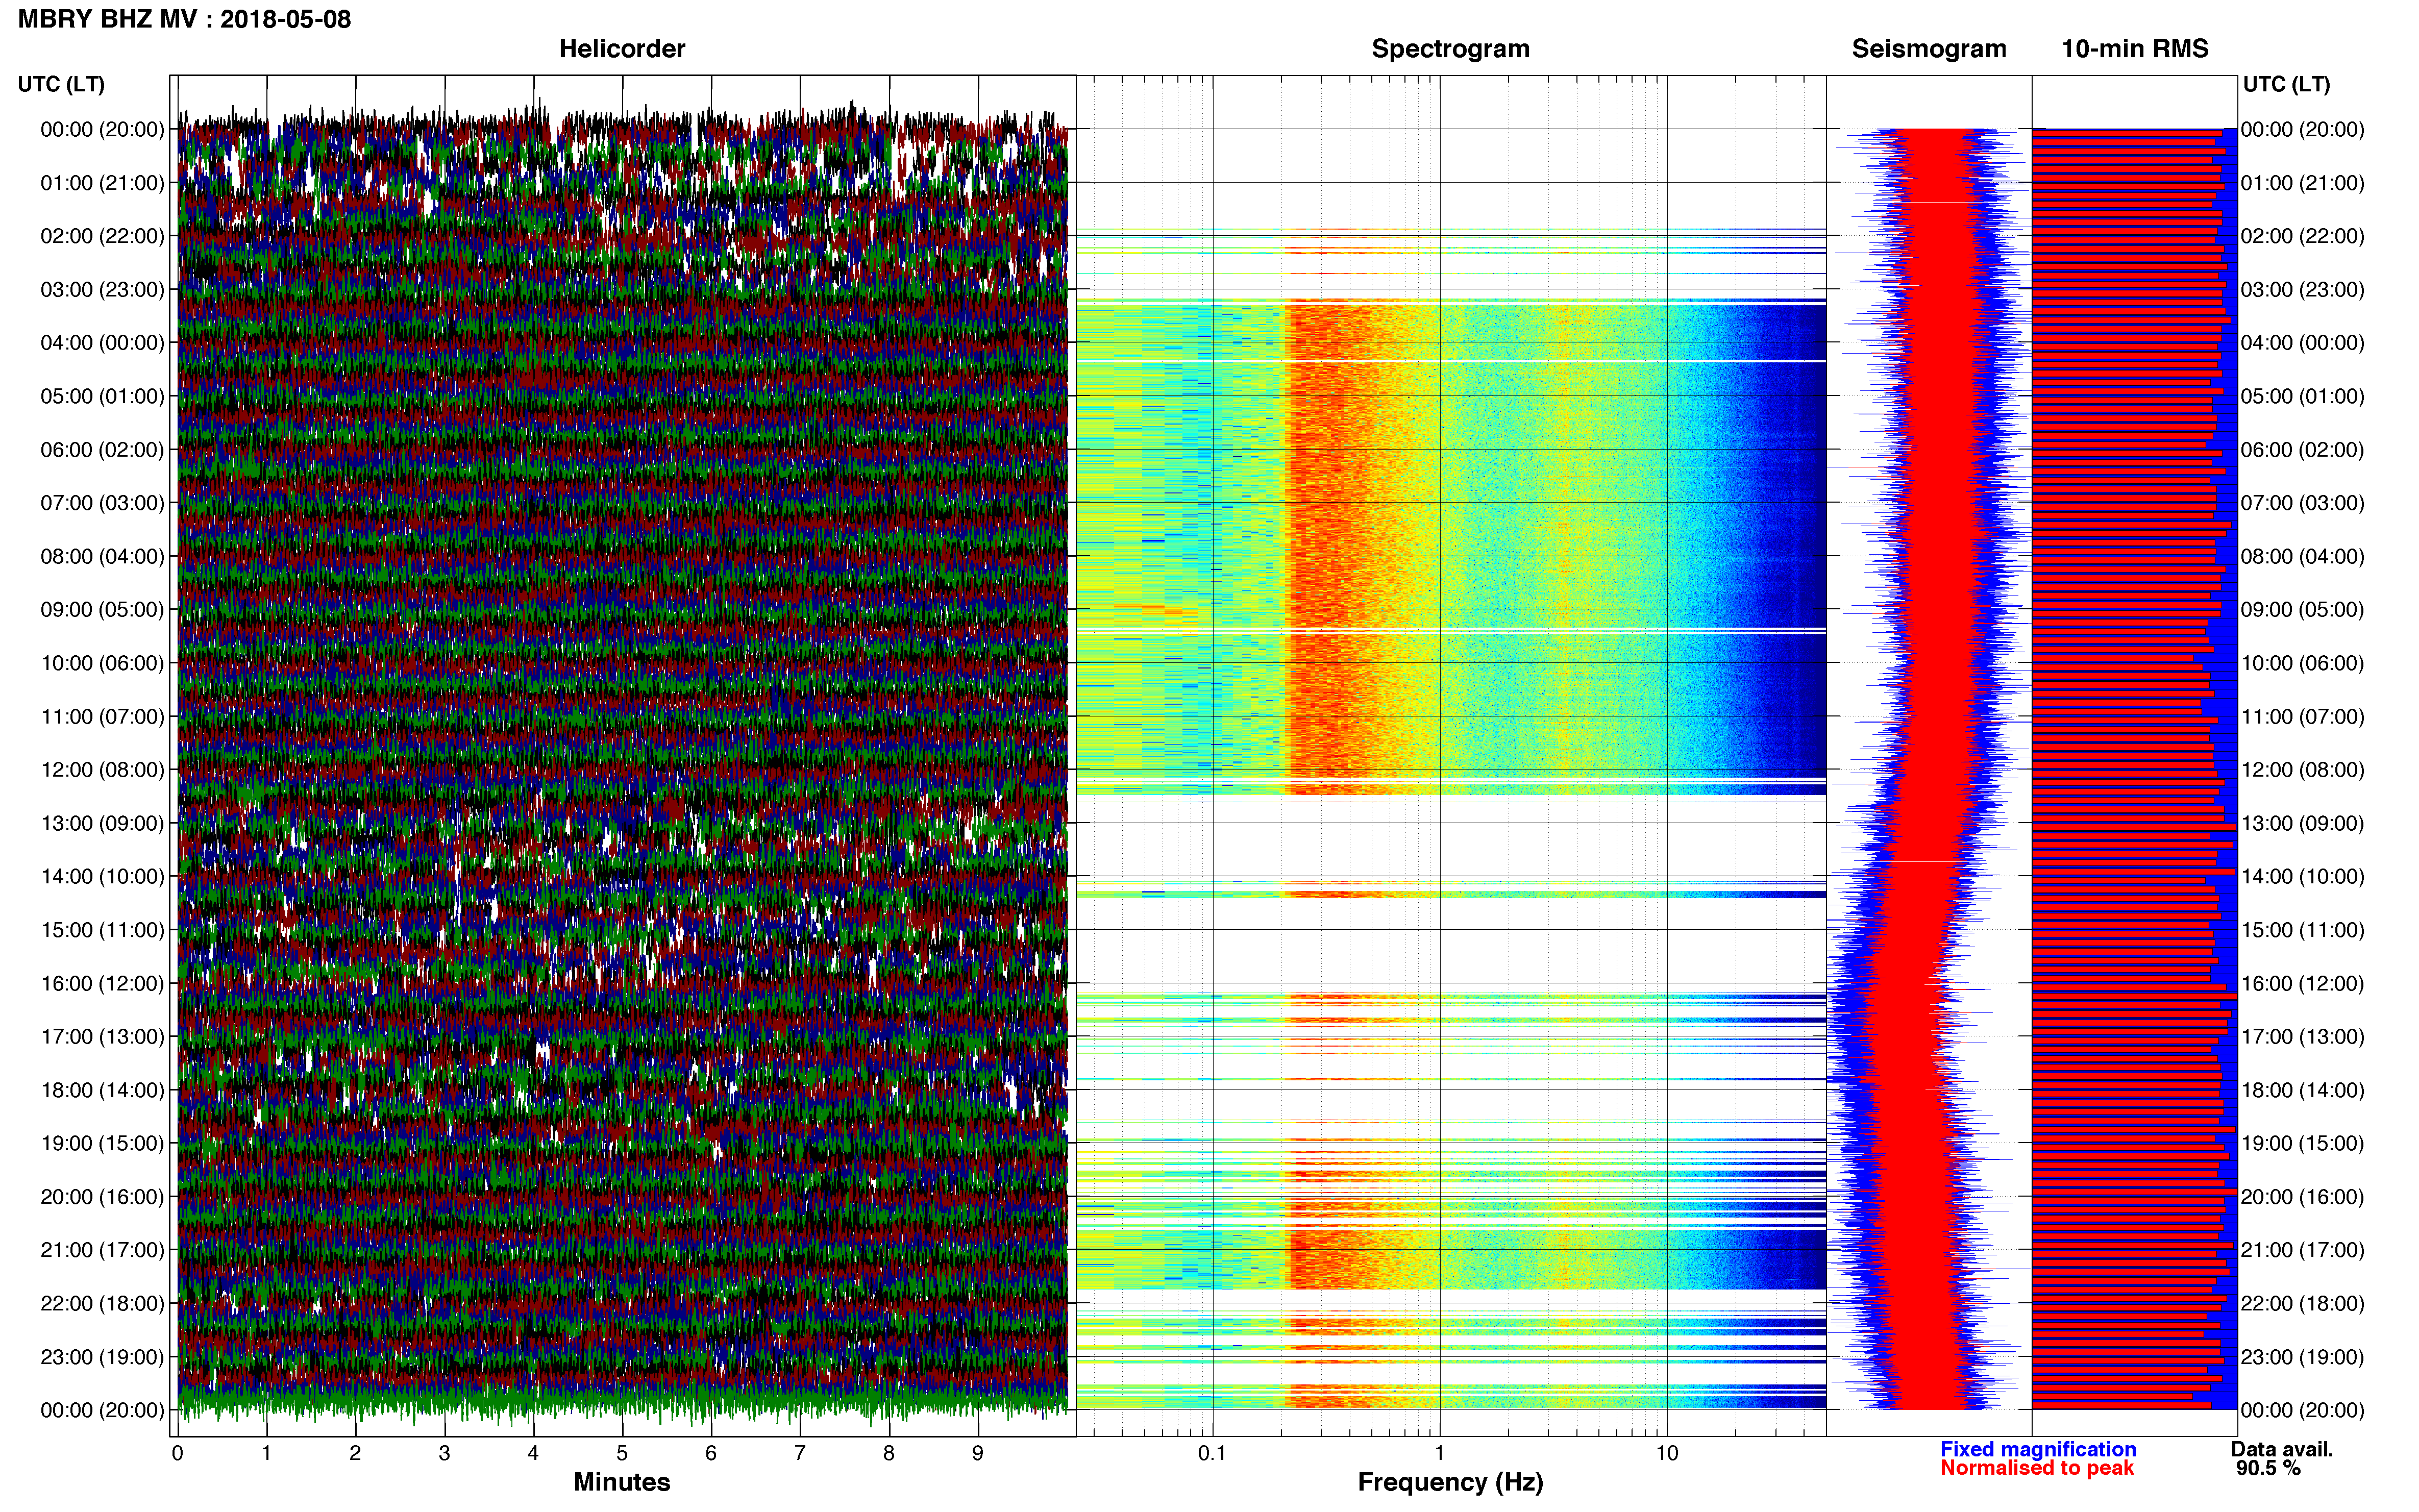Viewport: 2419px width, 1512px height.
Task: Click helicorder minute tick '6'
Action: coord(711,1453)
